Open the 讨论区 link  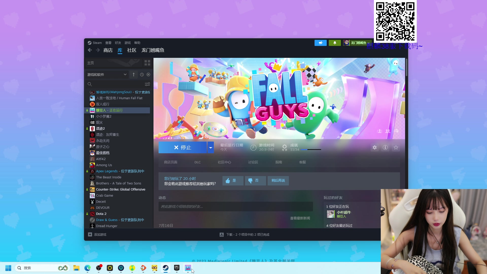[x=253, y=162]
